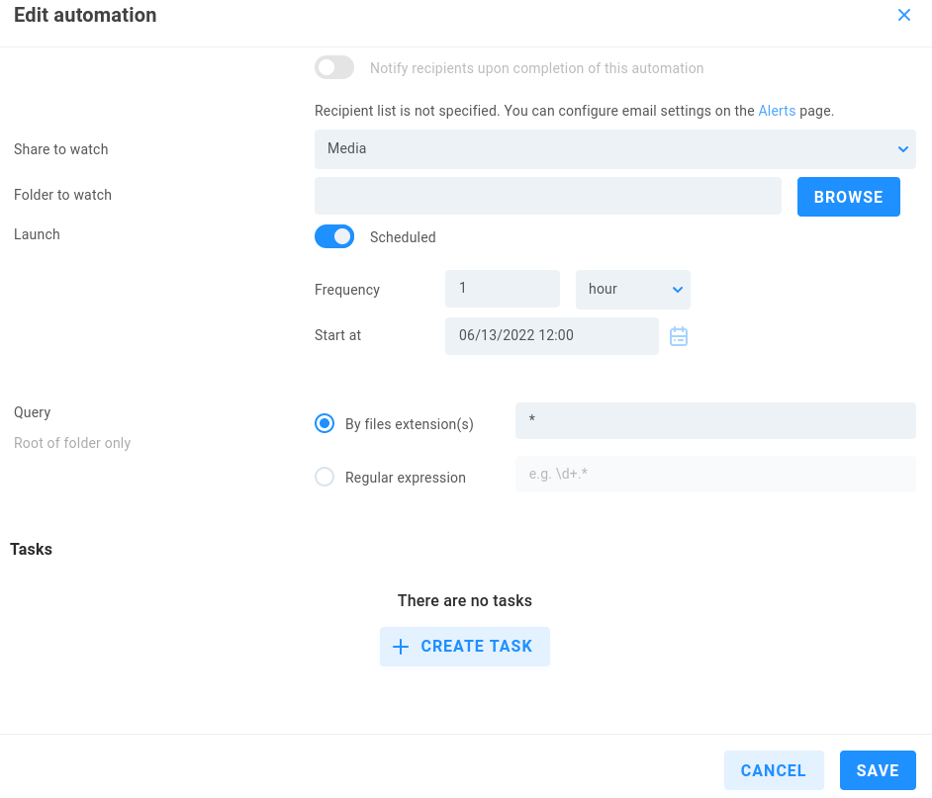
Task: Focus the regular expression pattern field
Action: pyautogui.click(x=715, y=475)
